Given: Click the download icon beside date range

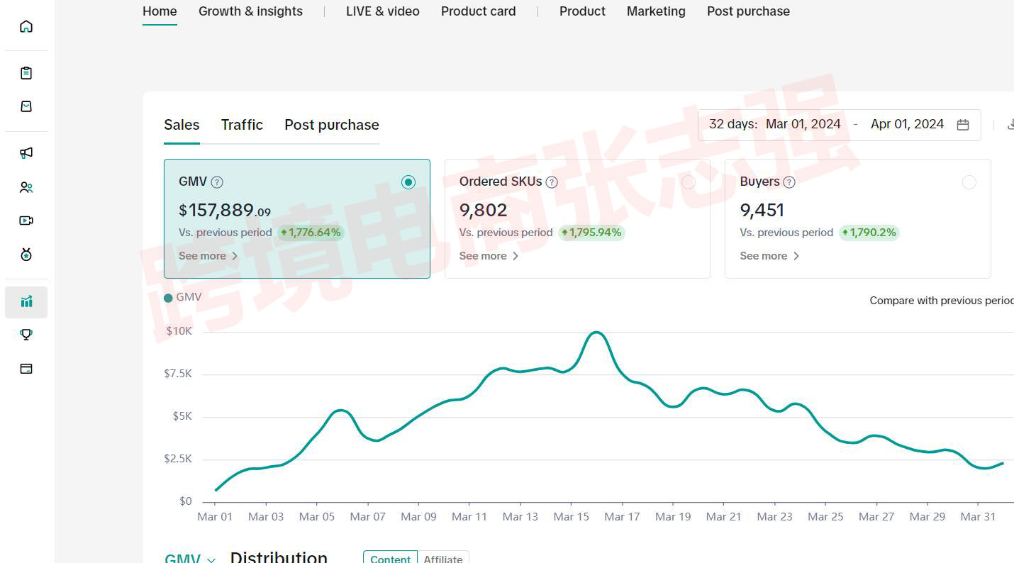Looking at the screenshot, I should click(x=1010, y=125).
